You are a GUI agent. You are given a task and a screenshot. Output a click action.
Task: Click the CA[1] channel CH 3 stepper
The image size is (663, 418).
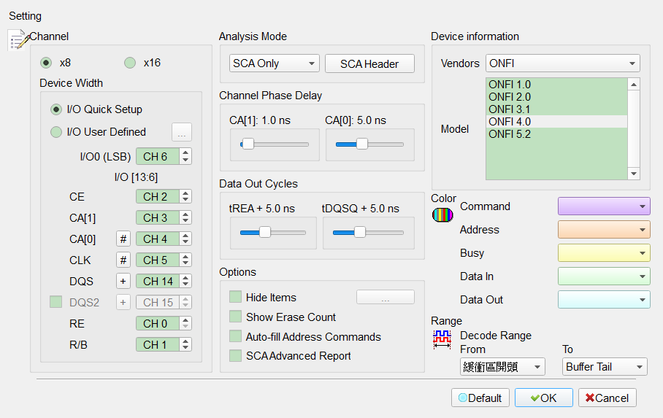pos(185,217)
